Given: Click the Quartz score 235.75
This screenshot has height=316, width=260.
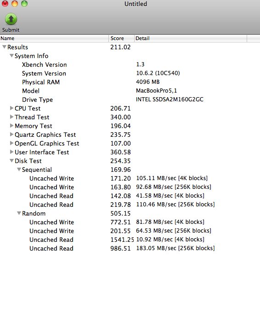Looking at the screenshot, I should point(120,135).
